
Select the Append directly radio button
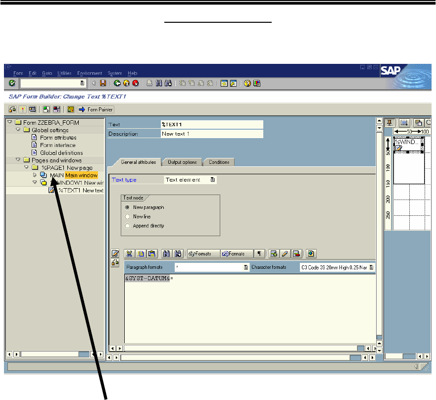point(127,226)
